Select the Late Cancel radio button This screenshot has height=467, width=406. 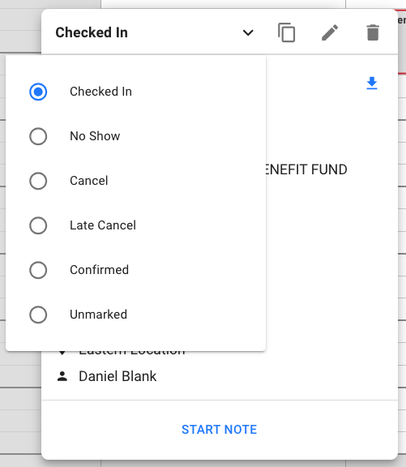38,225
